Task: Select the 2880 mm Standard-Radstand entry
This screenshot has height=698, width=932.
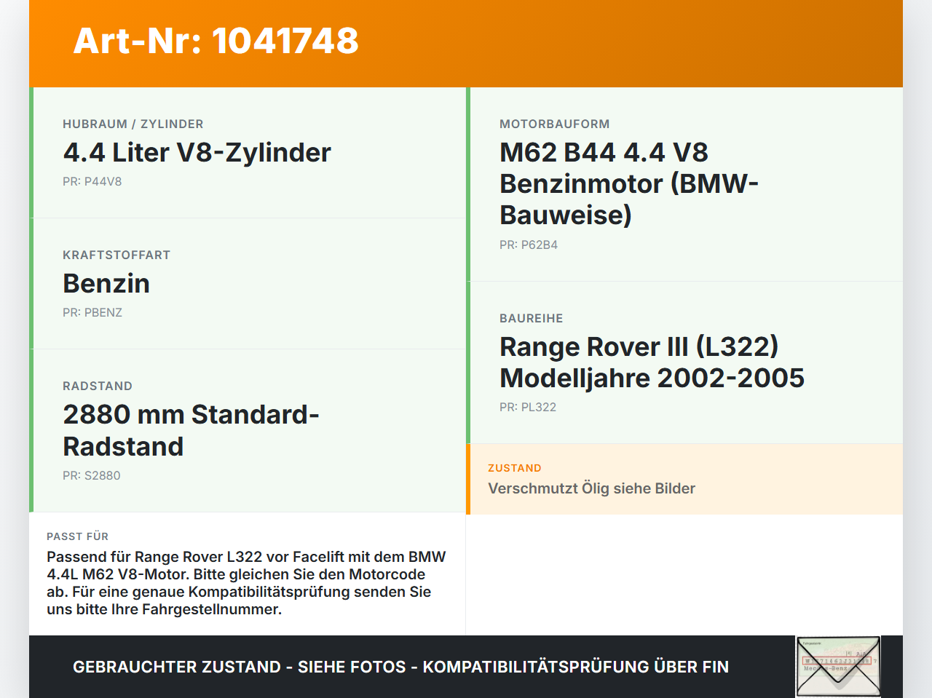Action: pos(191,430)
